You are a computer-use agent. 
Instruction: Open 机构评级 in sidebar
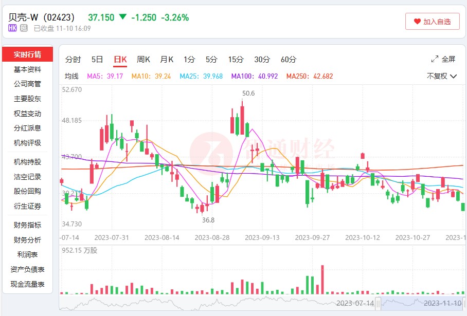click(x=27, y=143)
